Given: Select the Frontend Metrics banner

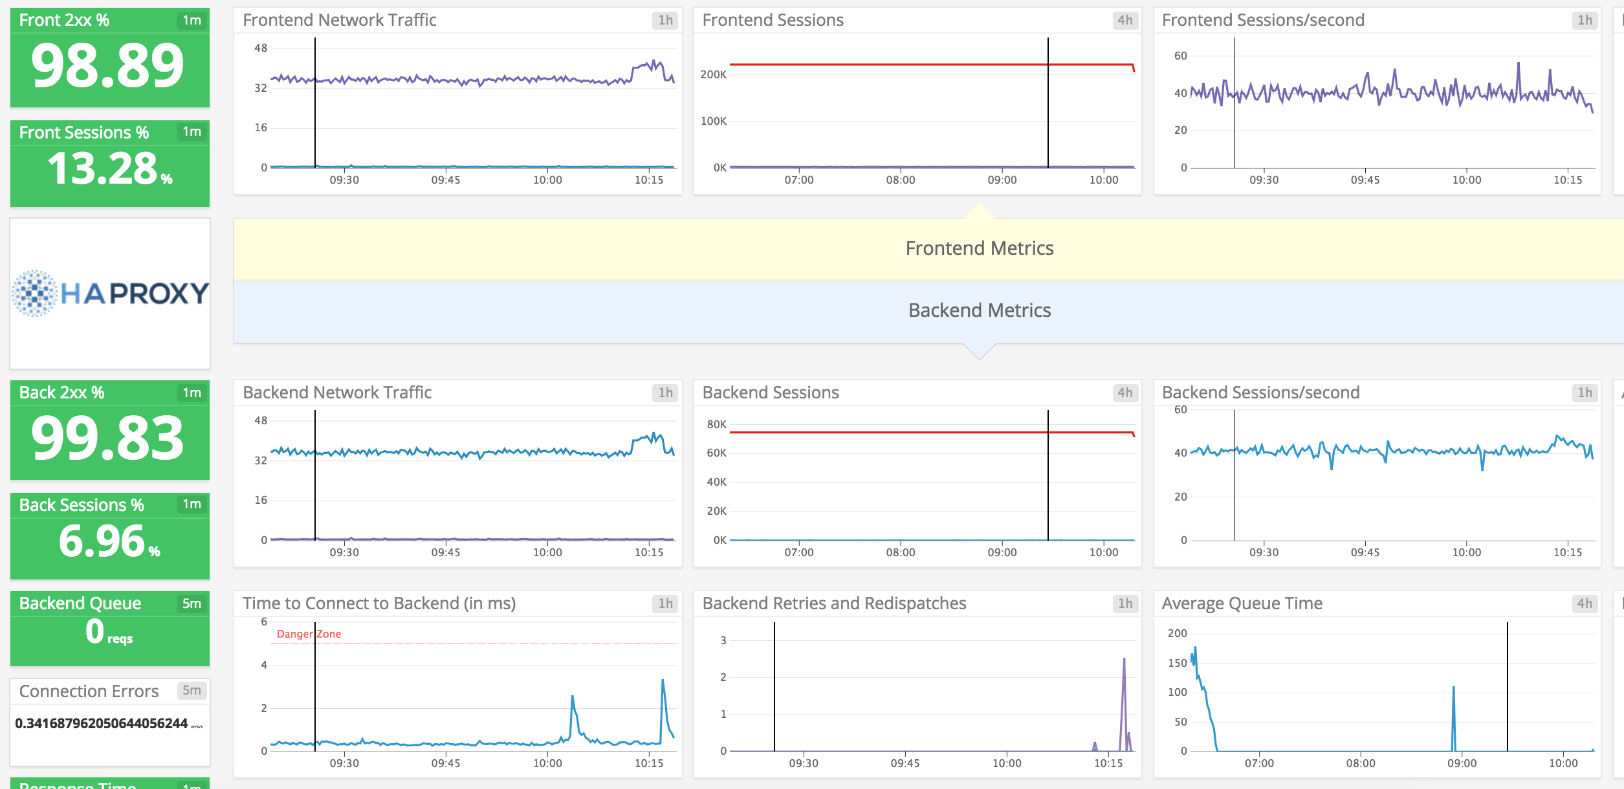Looking at the screenshot, I should pos(979,248).
